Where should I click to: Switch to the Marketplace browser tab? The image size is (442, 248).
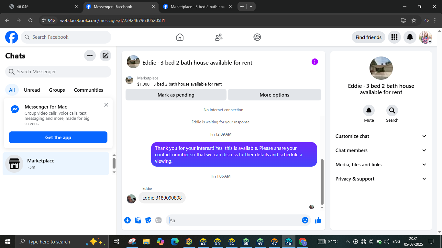(x=197, y=6)
